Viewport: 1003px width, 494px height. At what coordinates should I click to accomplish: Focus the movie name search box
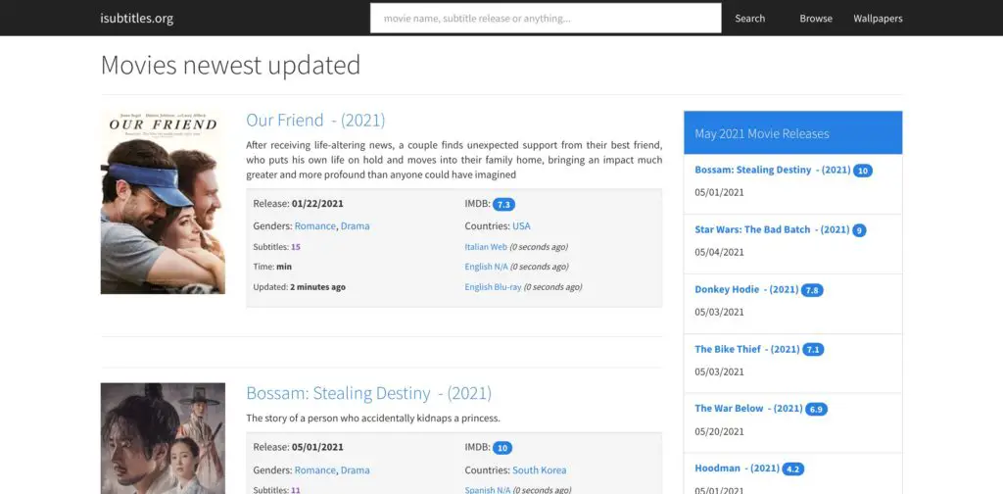[x=546, y=18]
